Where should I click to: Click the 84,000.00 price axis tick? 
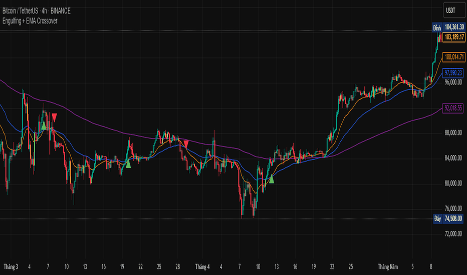coord(453,158)
